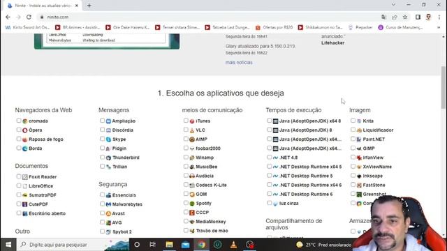447x251 pixels.
Task: Reload the ninite.com page
Action: (x=29, y=17)
